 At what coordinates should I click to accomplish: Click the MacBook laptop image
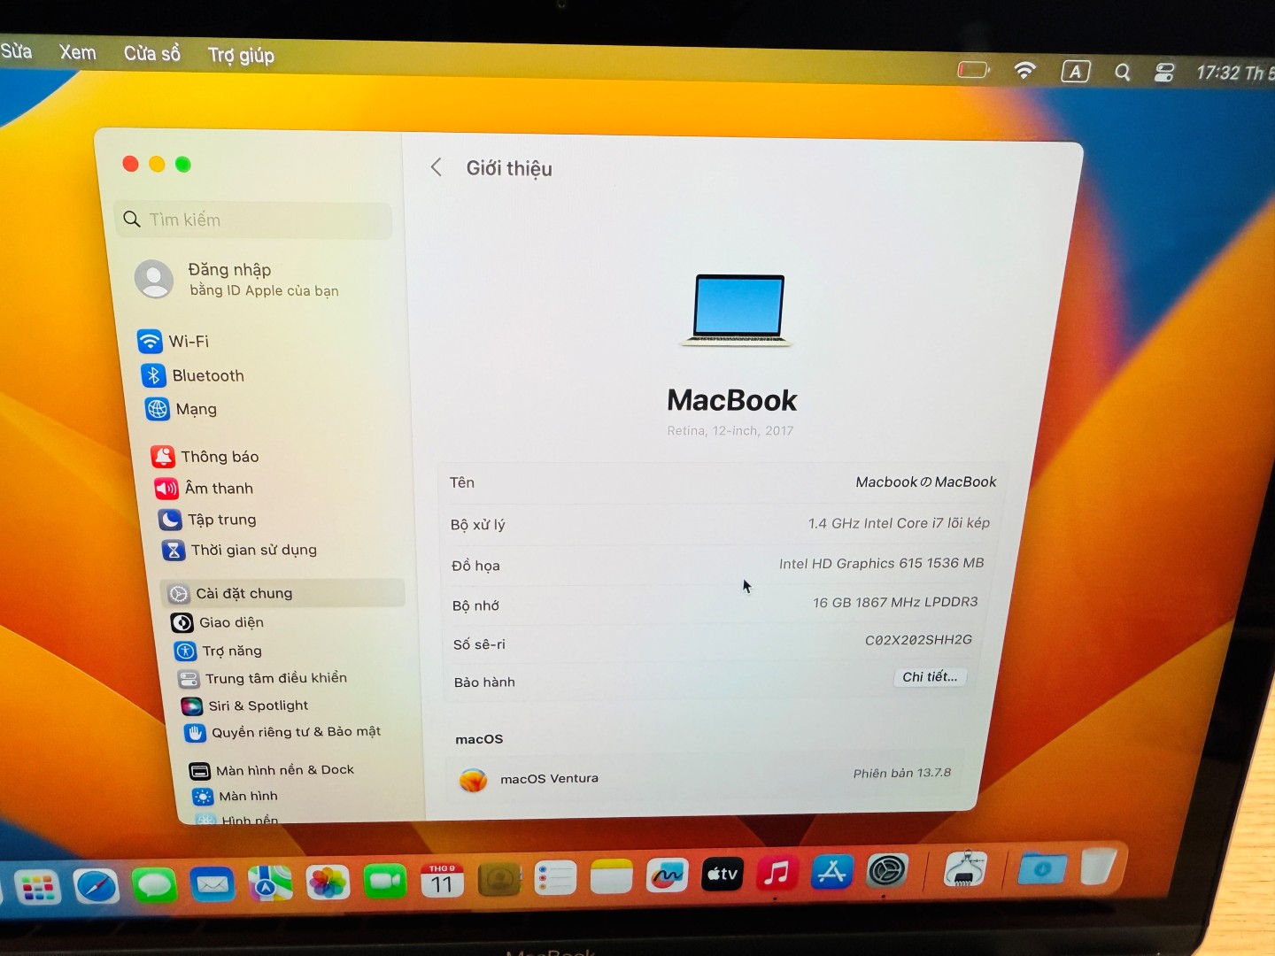click(x=737, y=310)
